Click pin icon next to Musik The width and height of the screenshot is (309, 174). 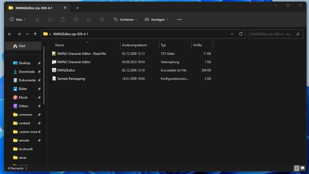tap(39, 97)
